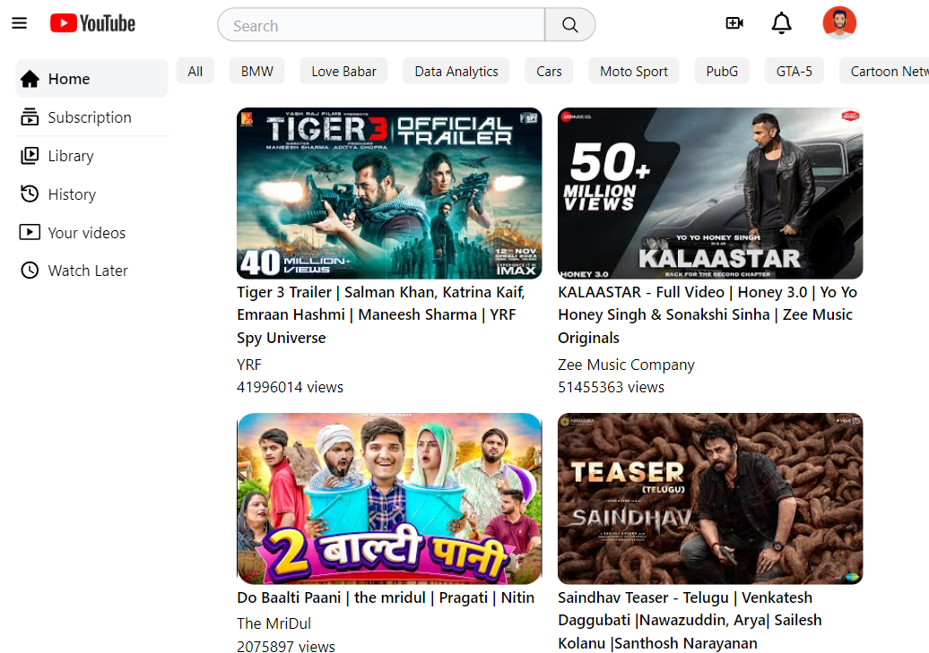929x653 pixels.
Task: Open the Saindhav Teaser title link
Action: (690, 620)
